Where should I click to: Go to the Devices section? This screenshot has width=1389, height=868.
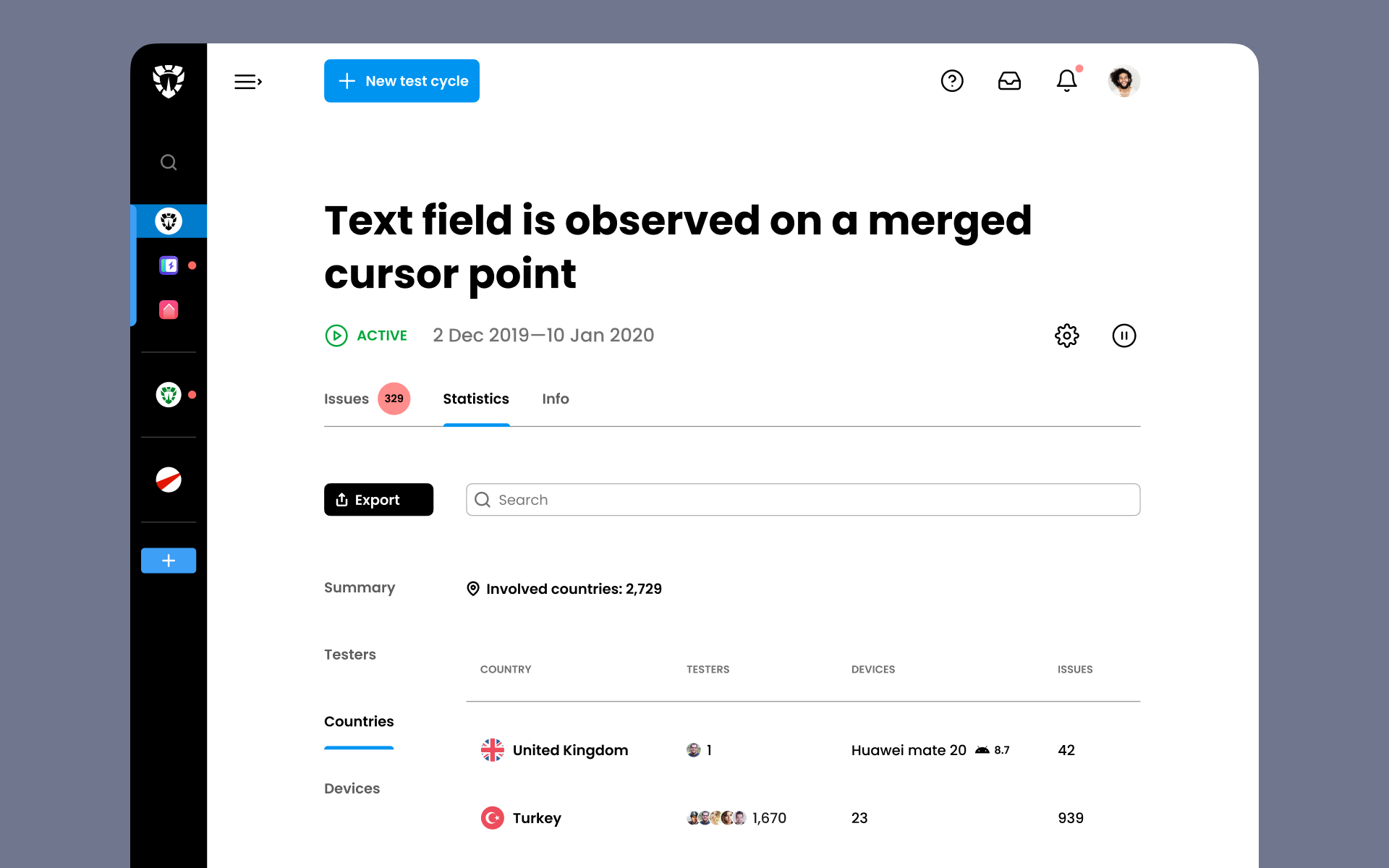point(352,788)
